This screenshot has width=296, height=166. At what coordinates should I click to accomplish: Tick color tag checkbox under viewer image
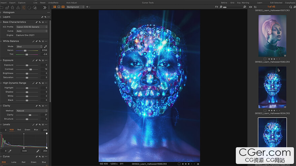pyautogui.click(x=179, y=164)
